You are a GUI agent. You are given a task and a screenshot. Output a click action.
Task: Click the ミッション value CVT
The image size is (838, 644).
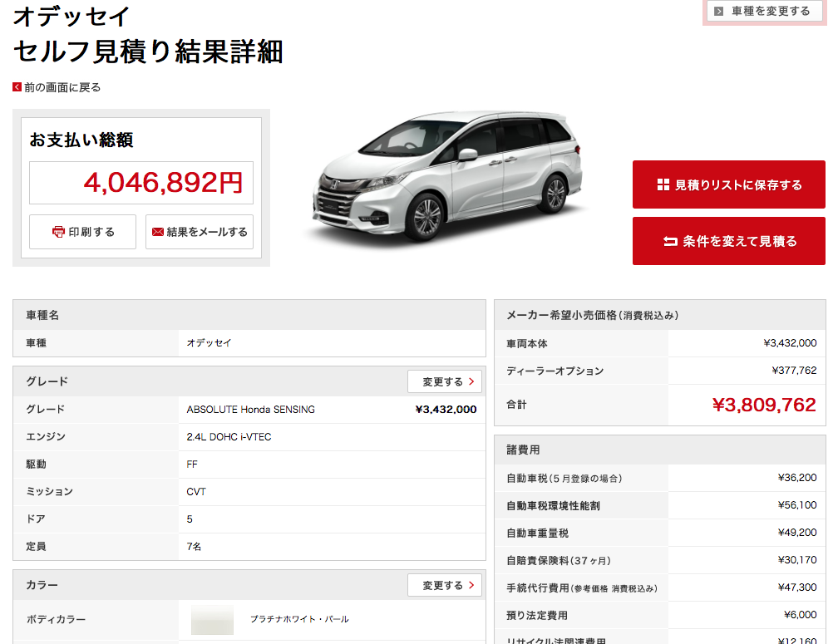click(196, 492)
